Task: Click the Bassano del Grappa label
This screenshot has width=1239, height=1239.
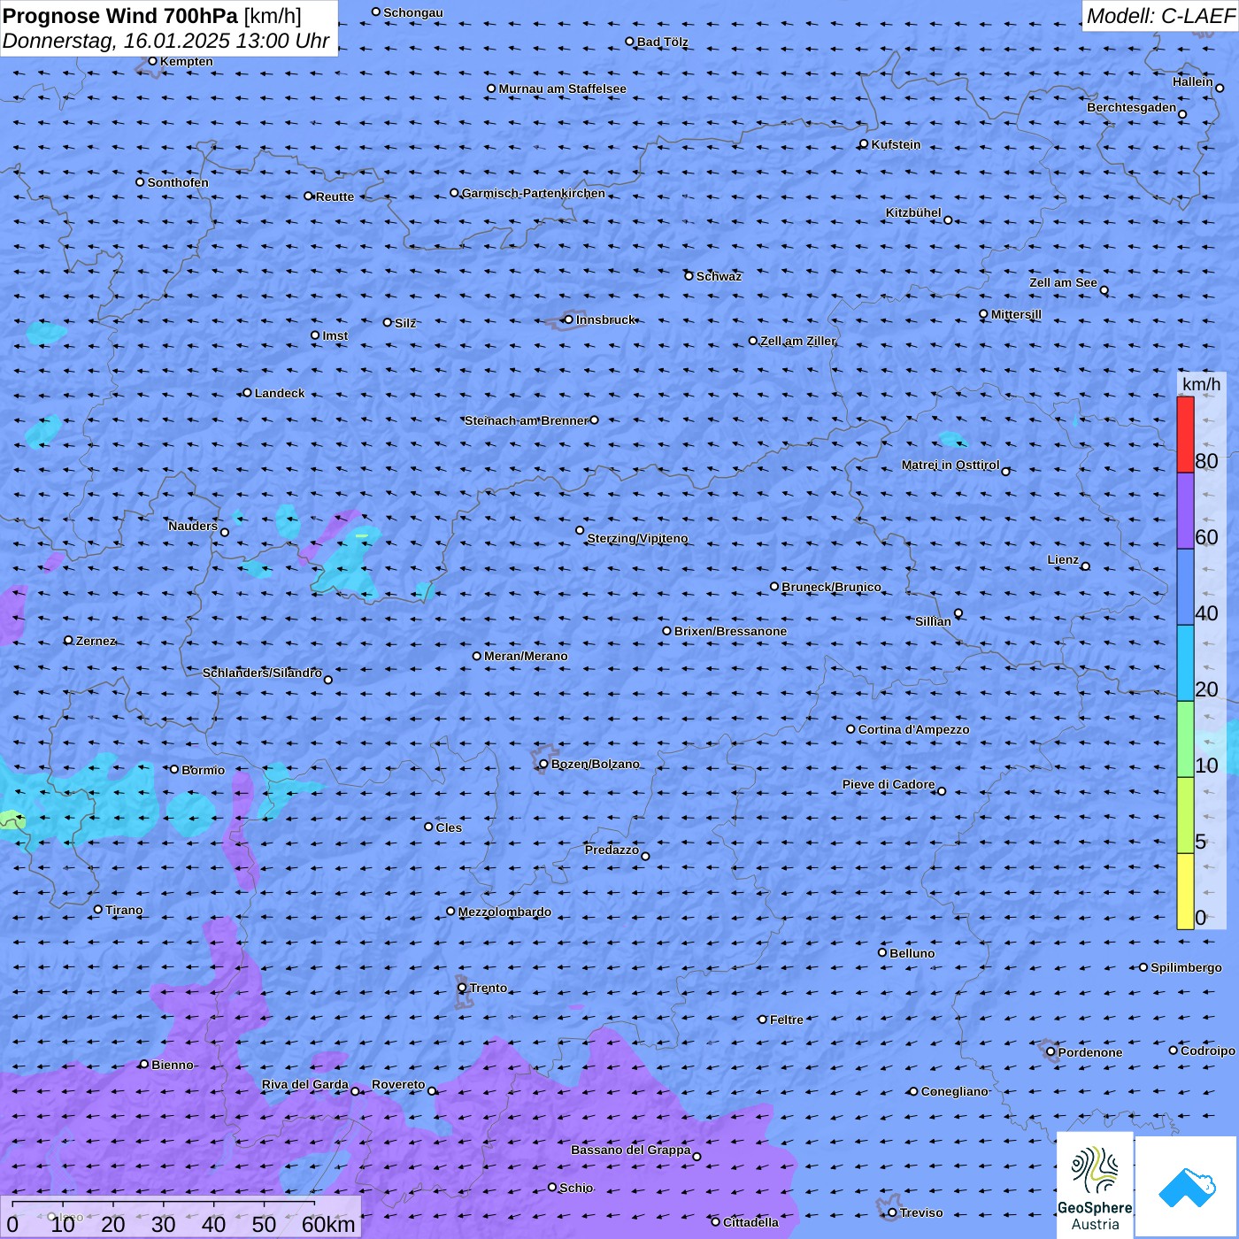Action: click(630, 1150)
